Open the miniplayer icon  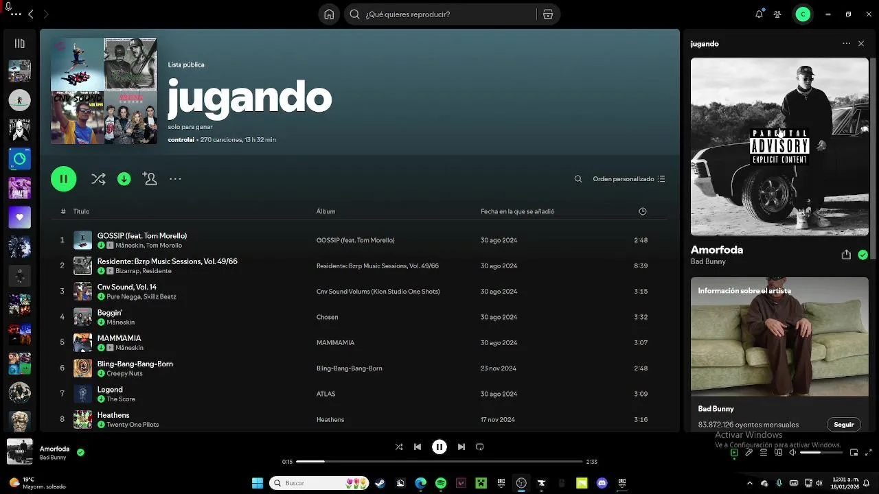click(854, 453)
